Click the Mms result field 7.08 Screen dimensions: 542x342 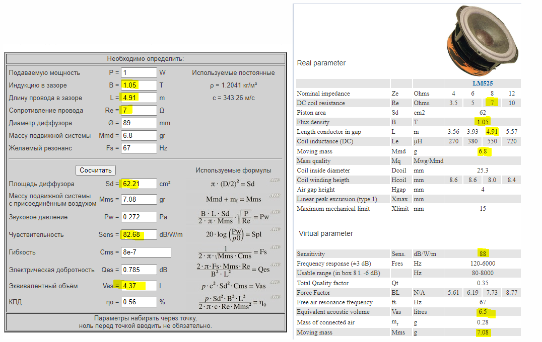click(x=139, y=200)
